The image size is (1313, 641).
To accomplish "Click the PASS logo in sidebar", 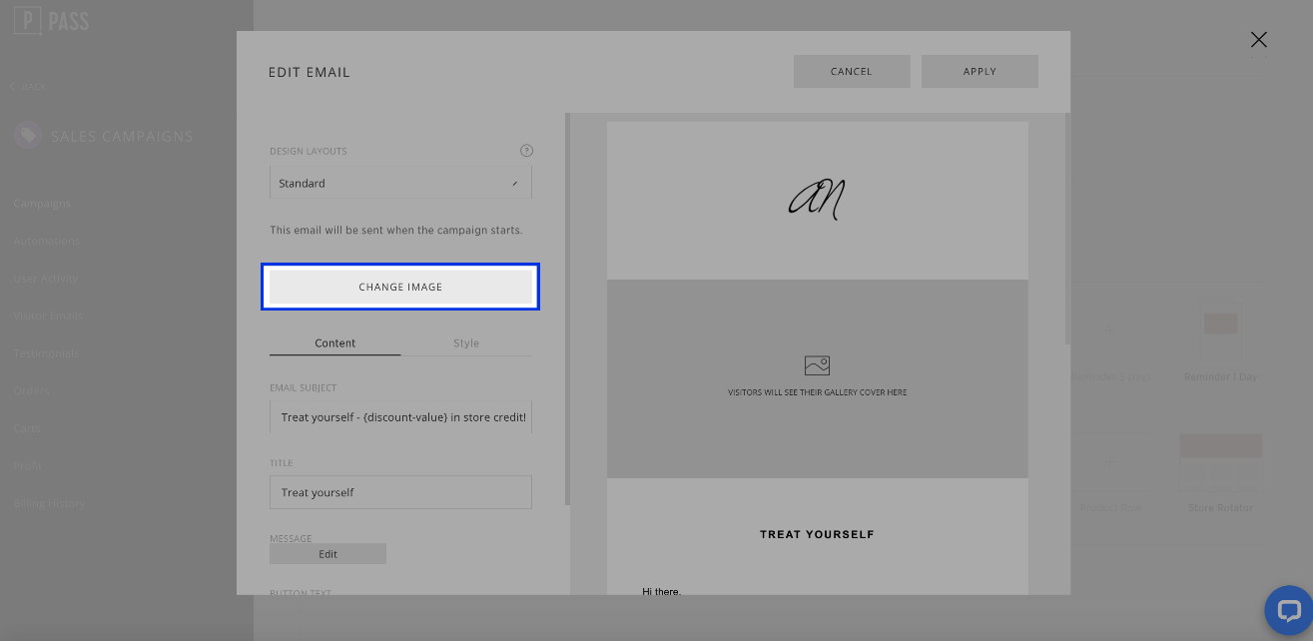I will click(51, 21).
